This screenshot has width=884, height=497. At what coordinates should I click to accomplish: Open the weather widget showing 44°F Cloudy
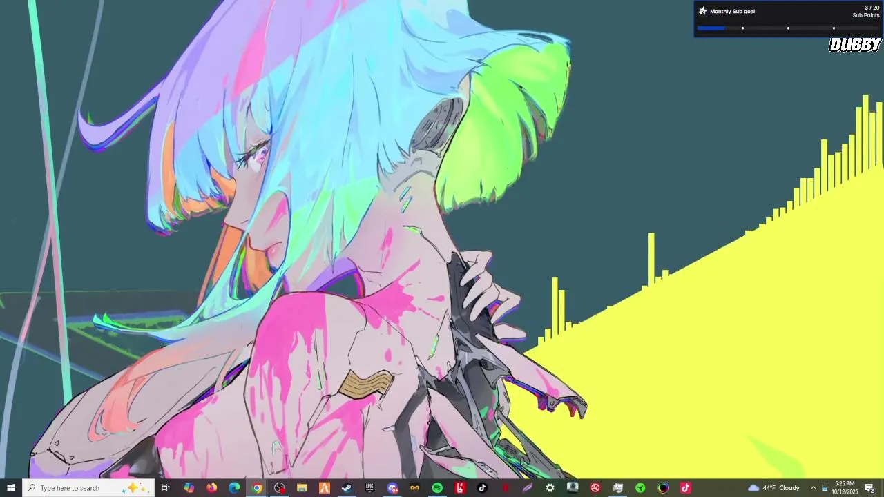[773, 488]
